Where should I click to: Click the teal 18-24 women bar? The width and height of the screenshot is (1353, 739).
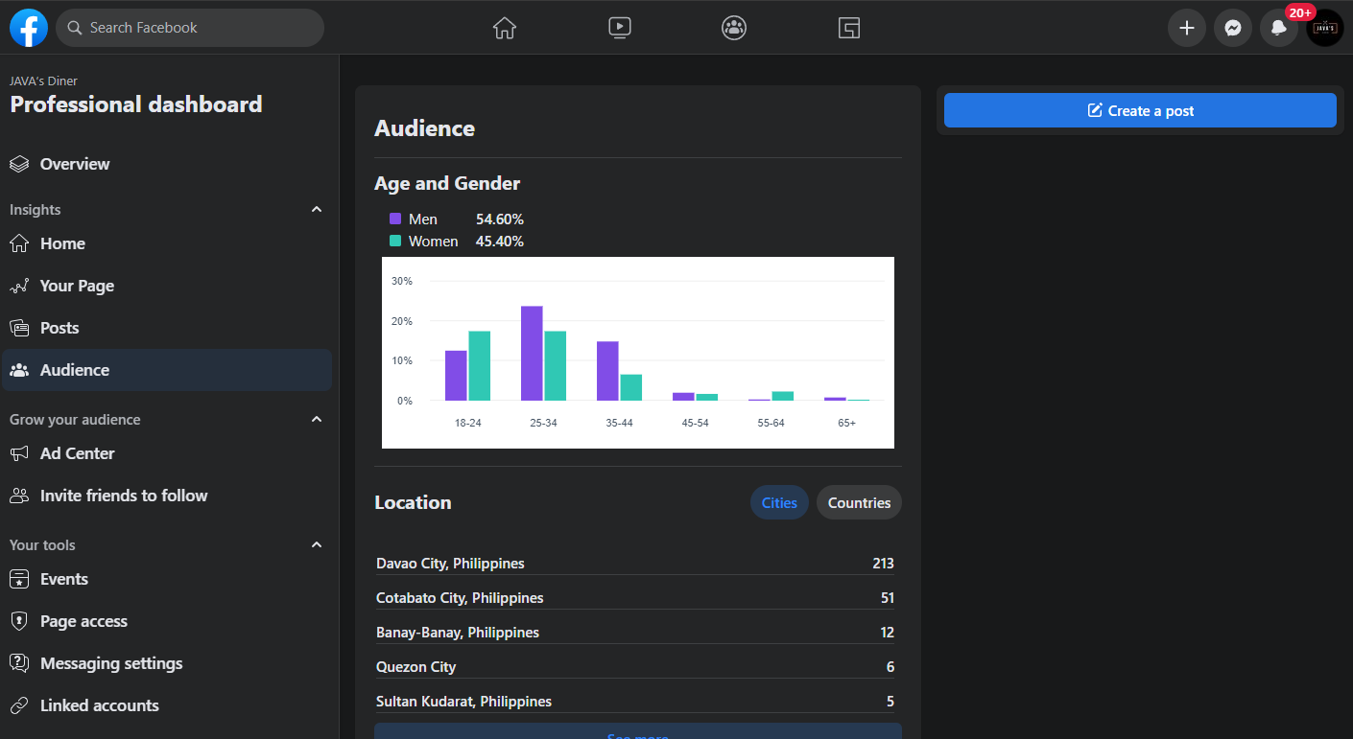tap(479, 366)
